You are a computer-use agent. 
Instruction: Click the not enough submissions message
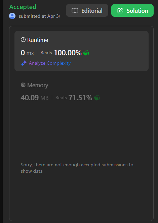77,168
